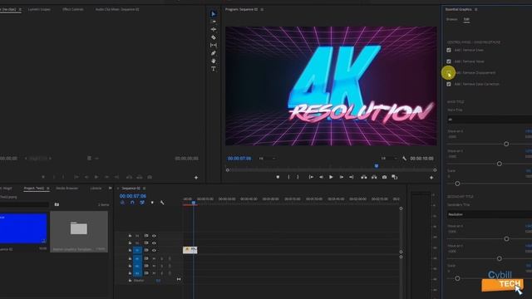This screenshot has width=532, height=299.
Task: Click the Main Title text field
Action: click(x=489, y=120)
